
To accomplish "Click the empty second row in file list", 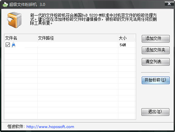I will pyautogui.click(x=70, y=50).
